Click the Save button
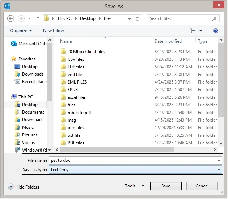The image size is (228, 199). (166, 186)
